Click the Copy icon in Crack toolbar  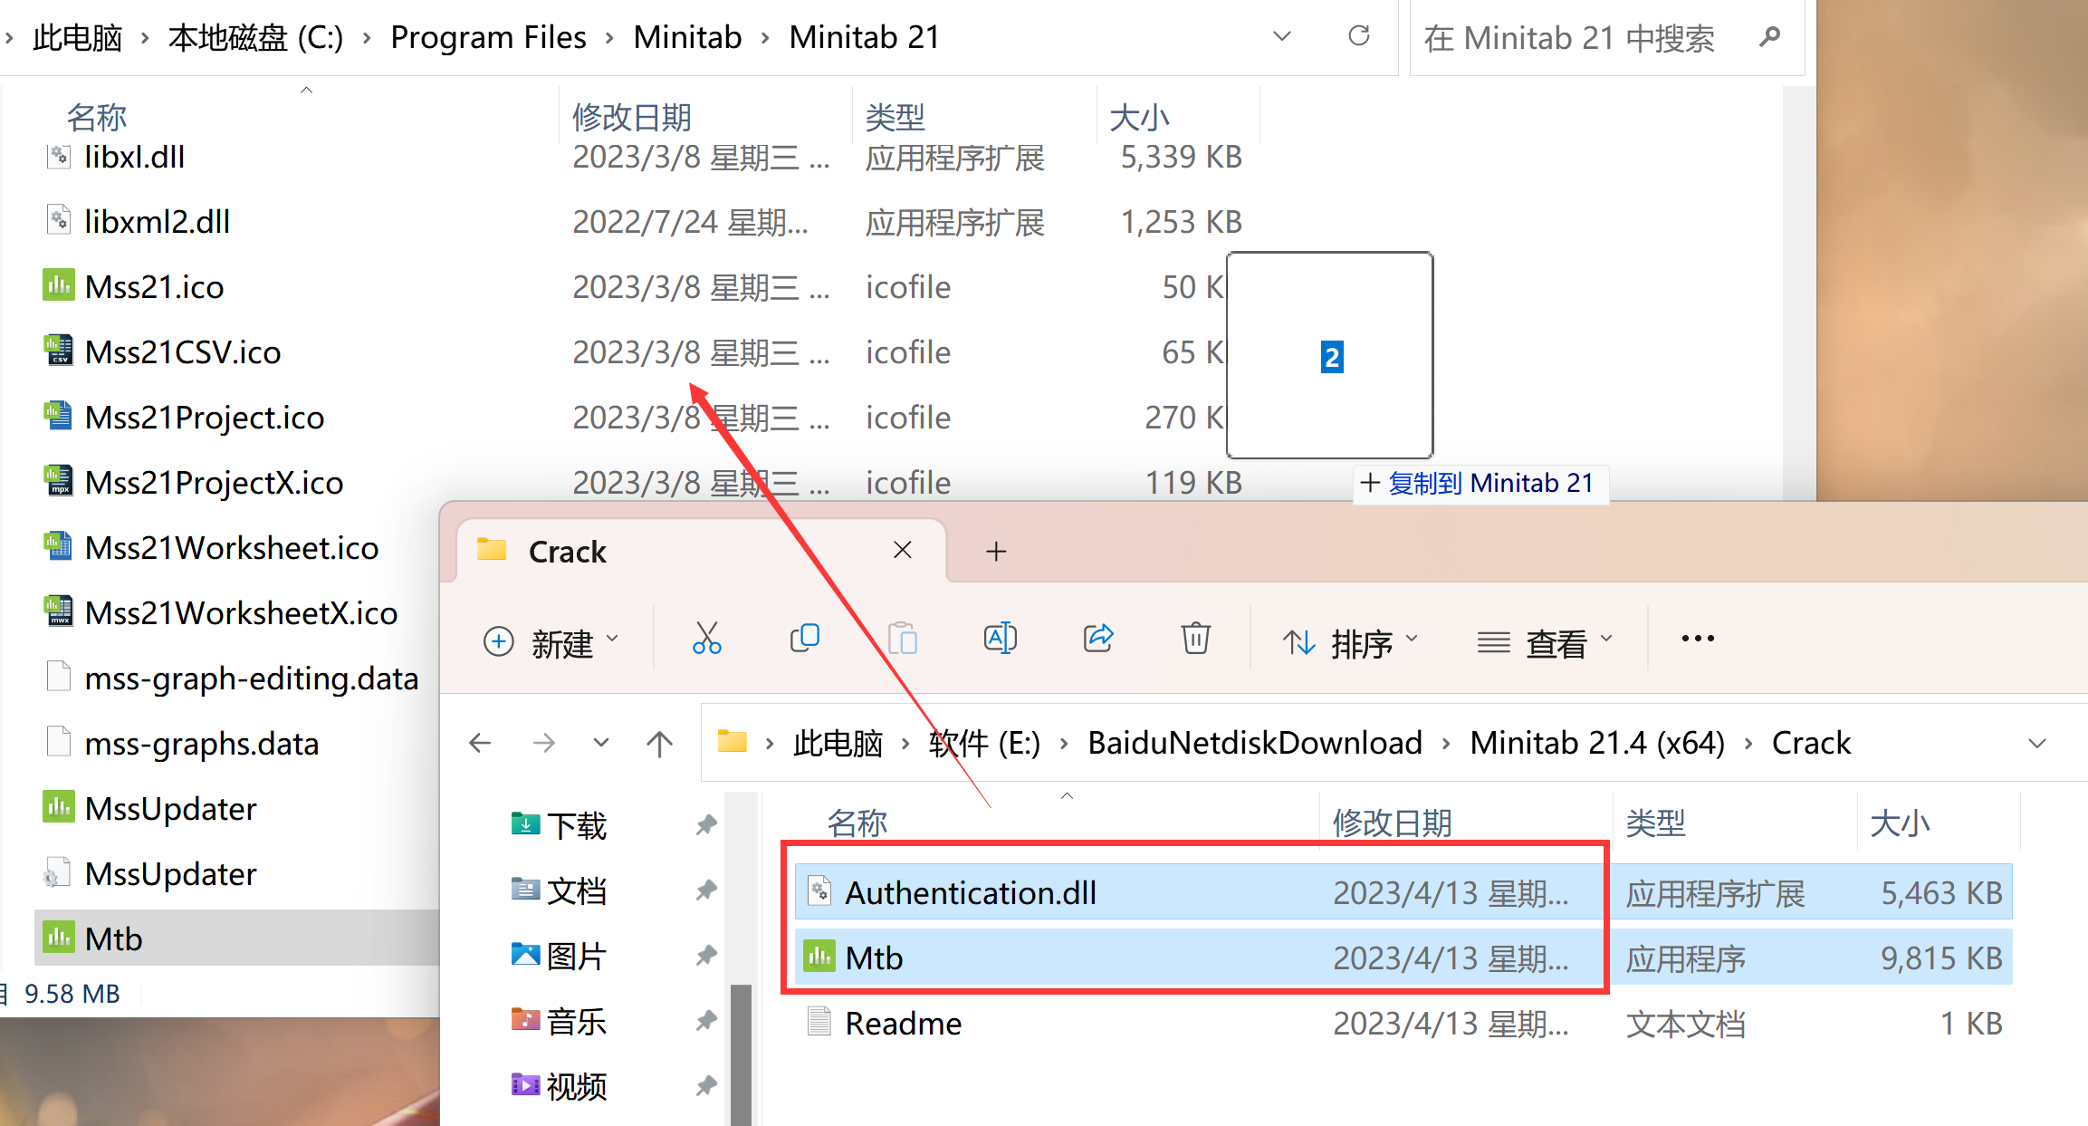(x=805, y=639)
